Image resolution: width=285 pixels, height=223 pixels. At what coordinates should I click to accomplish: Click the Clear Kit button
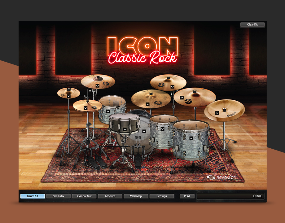(252, 24)
